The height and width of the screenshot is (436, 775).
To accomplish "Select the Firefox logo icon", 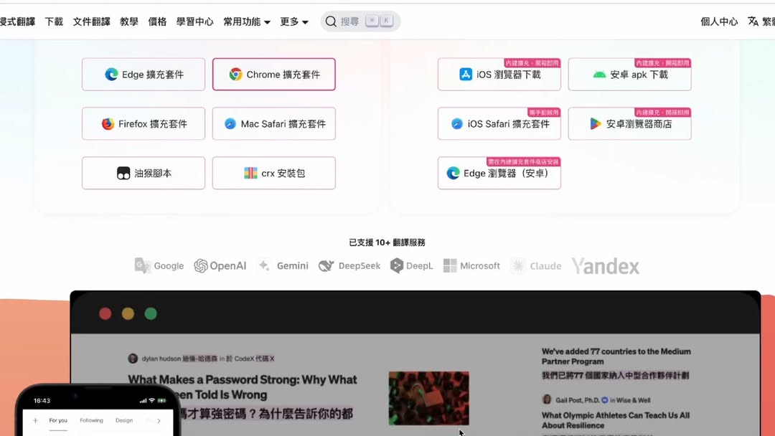I will click(x=108, y=124).
